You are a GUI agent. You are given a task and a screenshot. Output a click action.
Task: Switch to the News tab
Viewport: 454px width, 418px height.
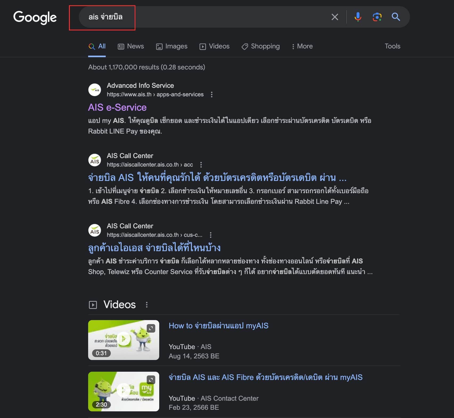point(131,46)
